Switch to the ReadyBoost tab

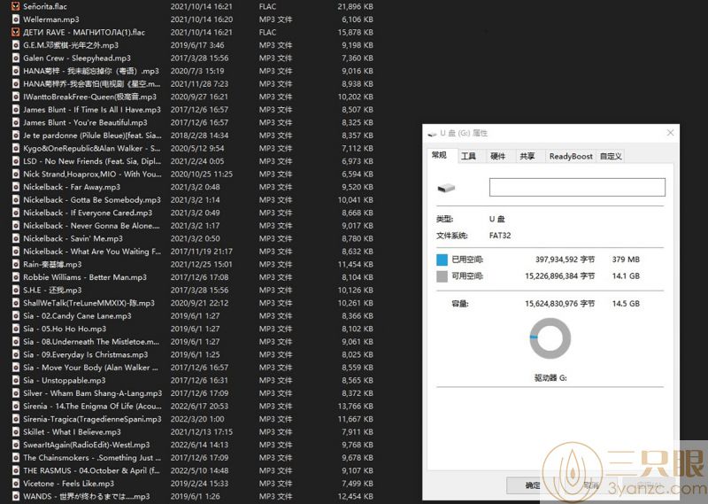pyautogui.click(x=571, y=156)
